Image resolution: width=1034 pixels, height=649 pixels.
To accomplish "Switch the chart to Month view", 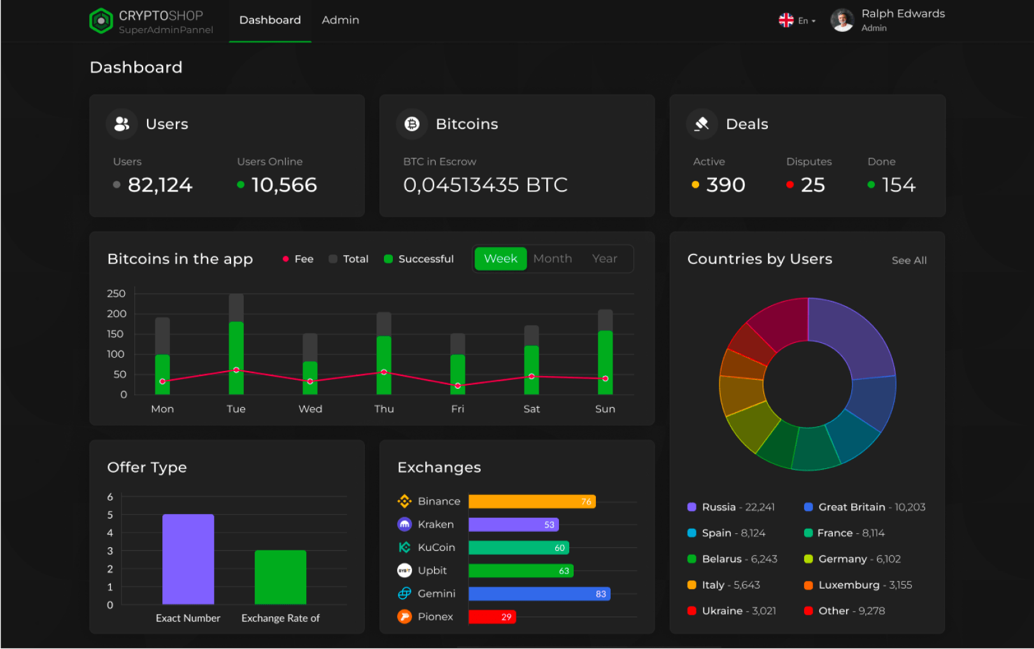I will pos(552,258).
